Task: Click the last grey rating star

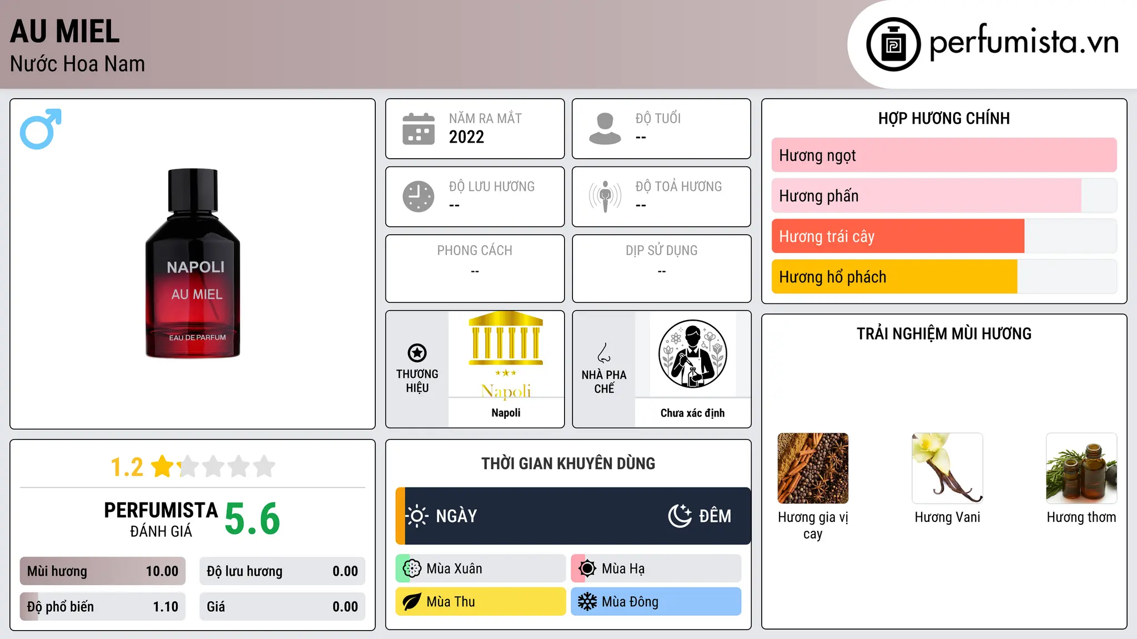Action: click(264, 466)
